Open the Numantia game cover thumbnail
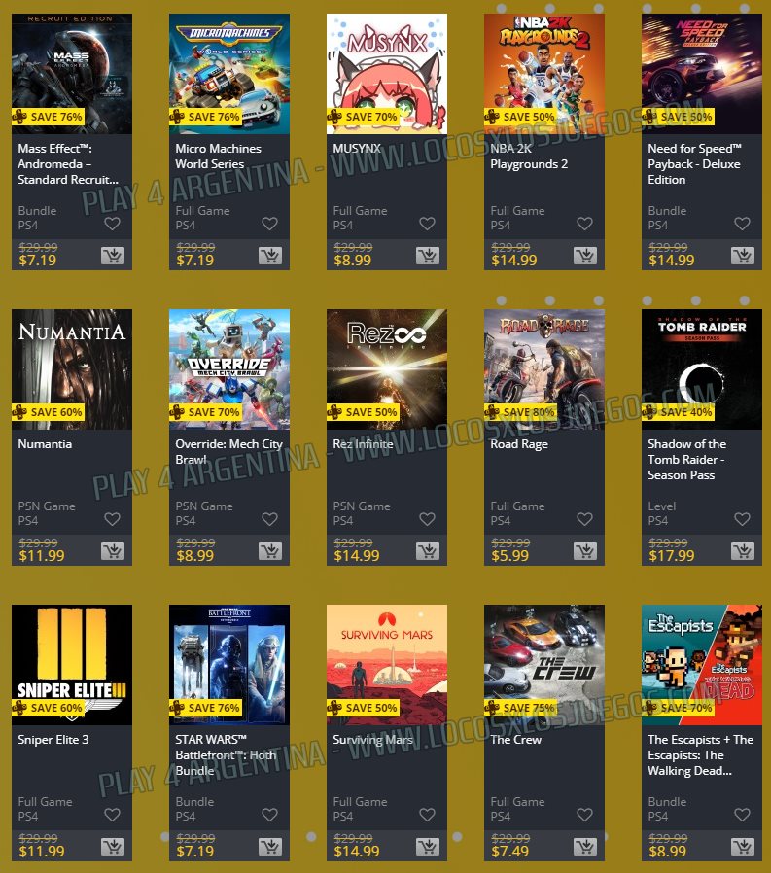 [72, 369]
